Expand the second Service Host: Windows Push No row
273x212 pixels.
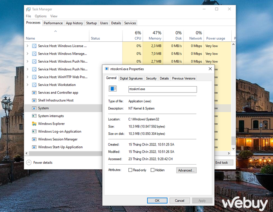point(27,69)
